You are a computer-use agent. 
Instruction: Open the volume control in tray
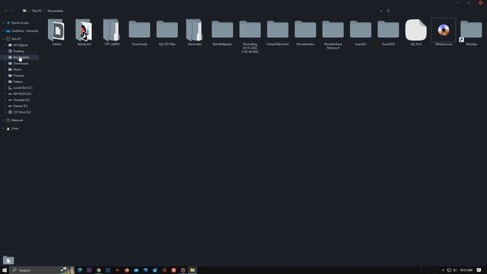pos(455,270)
